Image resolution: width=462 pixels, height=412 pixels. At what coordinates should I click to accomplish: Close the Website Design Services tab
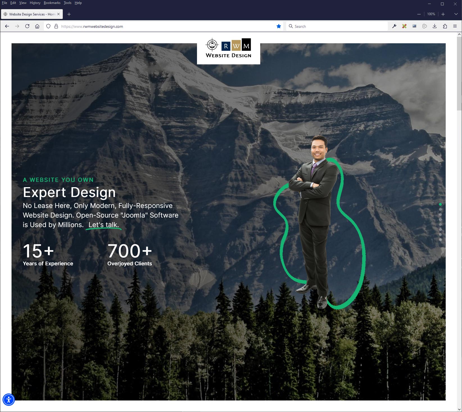click(x=58, y=14)
